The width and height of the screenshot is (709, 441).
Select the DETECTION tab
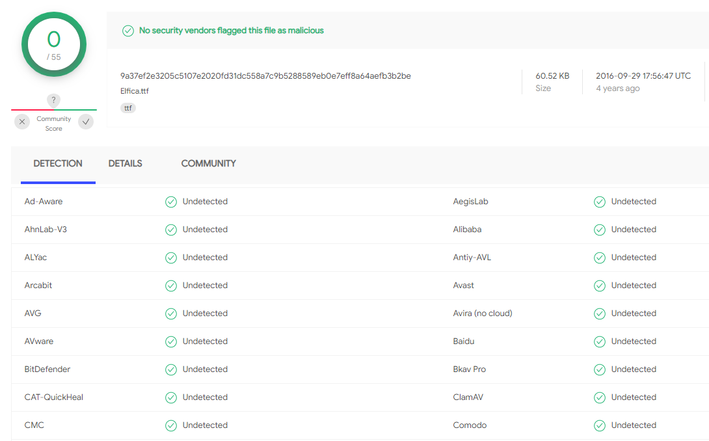click(58, 164)
